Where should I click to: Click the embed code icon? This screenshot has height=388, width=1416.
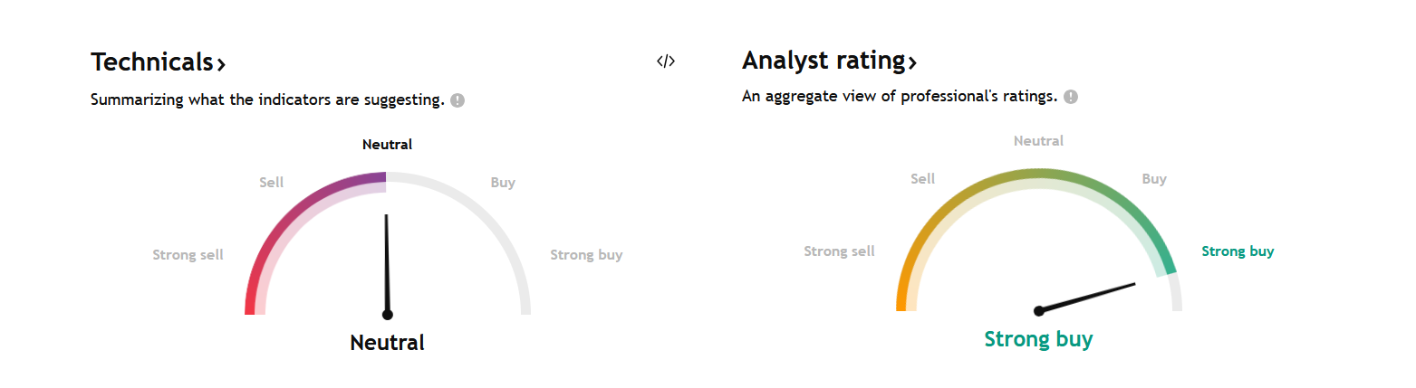tap(666, 62)
